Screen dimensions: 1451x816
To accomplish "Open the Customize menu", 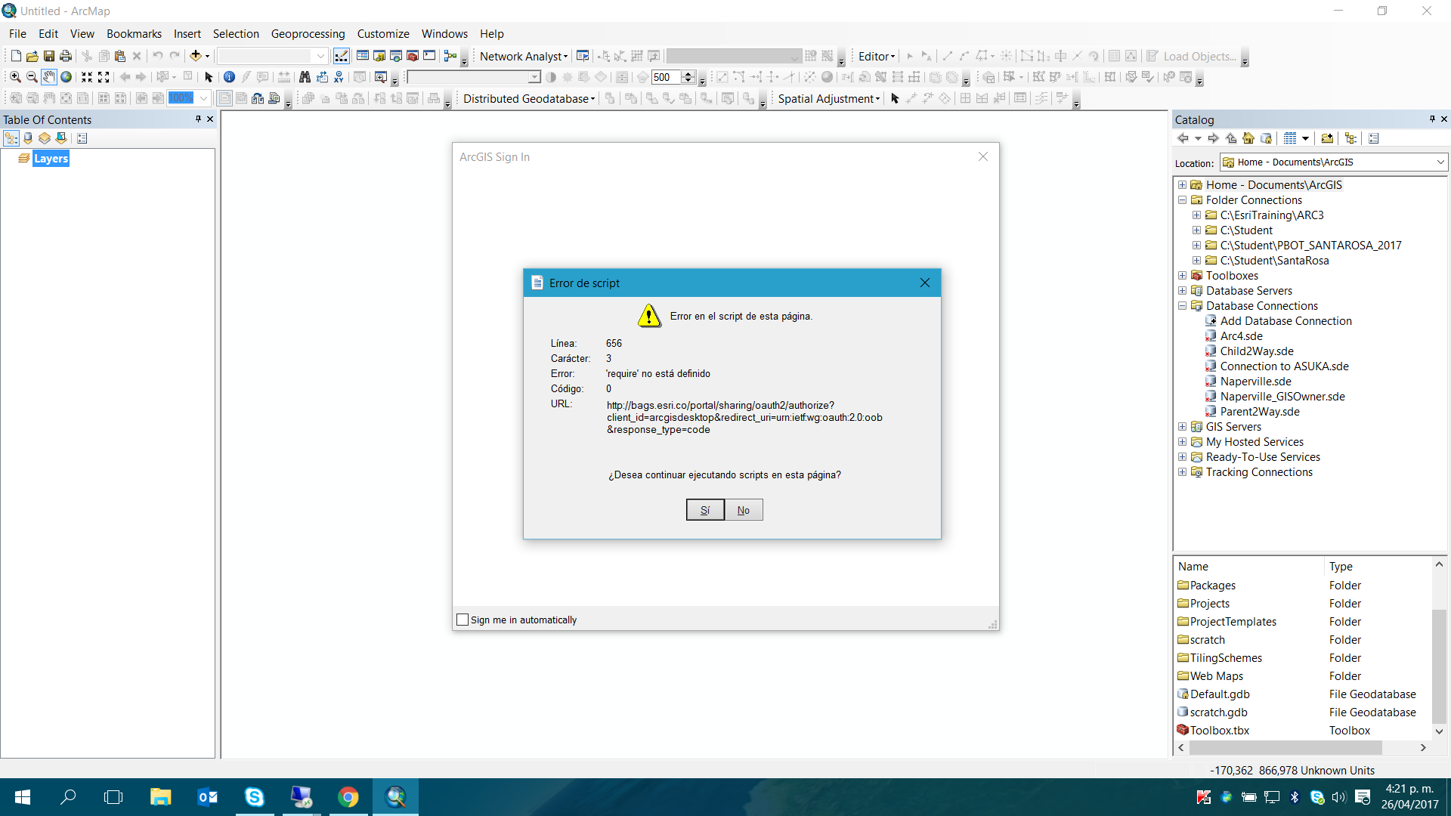I will pos(382,34).
